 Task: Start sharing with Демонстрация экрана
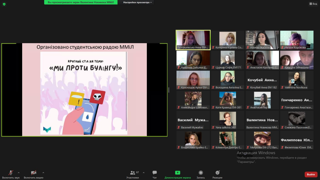177,174
